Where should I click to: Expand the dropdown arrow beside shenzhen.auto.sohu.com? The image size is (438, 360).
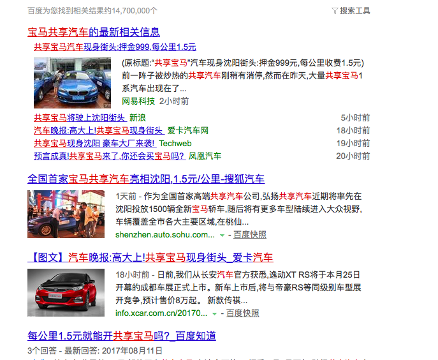222,236
